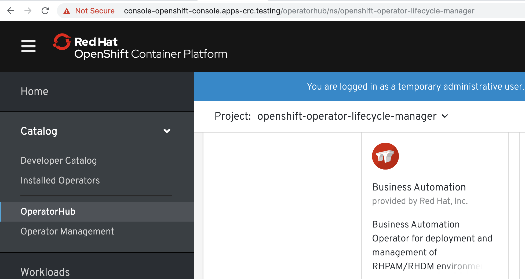Click the temporary administrative user banner

click(x=415, y=86)
